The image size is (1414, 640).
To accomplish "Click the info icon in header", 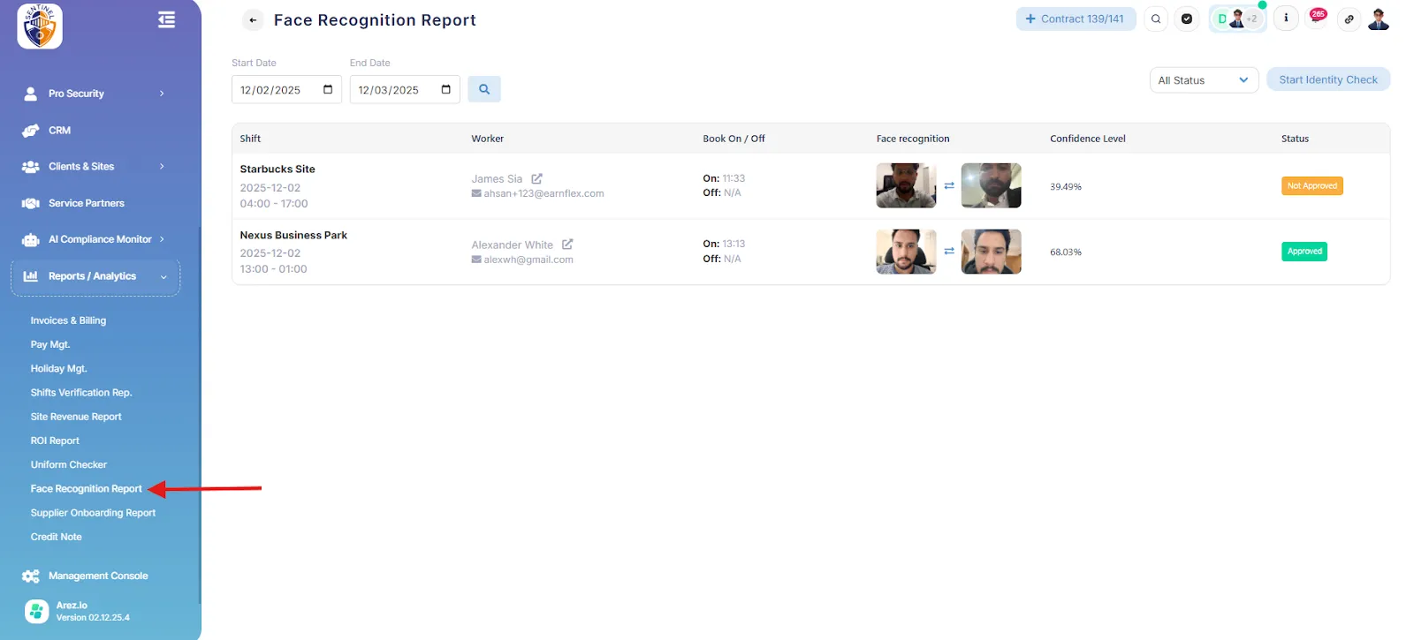I will click(x=1285, y=19).
